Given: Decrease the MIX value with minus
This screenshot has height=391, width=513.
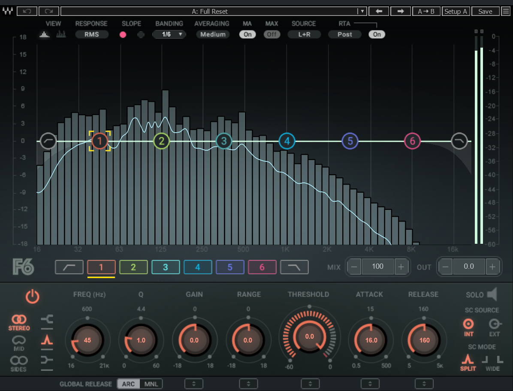Looking at the screenshot, I should tap(354, 267).
